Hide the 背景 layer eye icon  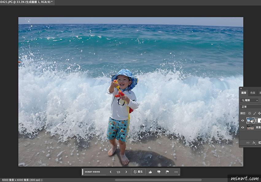[x=243, y=128]
